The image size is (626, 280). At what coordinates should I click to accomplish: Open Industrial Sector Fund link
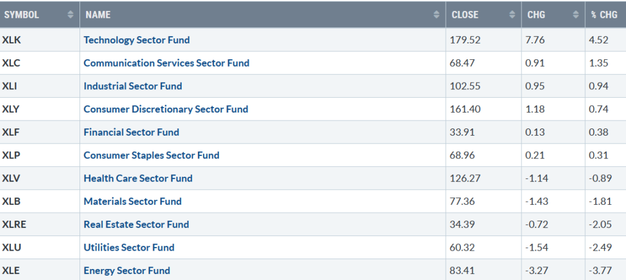(133, 86)
